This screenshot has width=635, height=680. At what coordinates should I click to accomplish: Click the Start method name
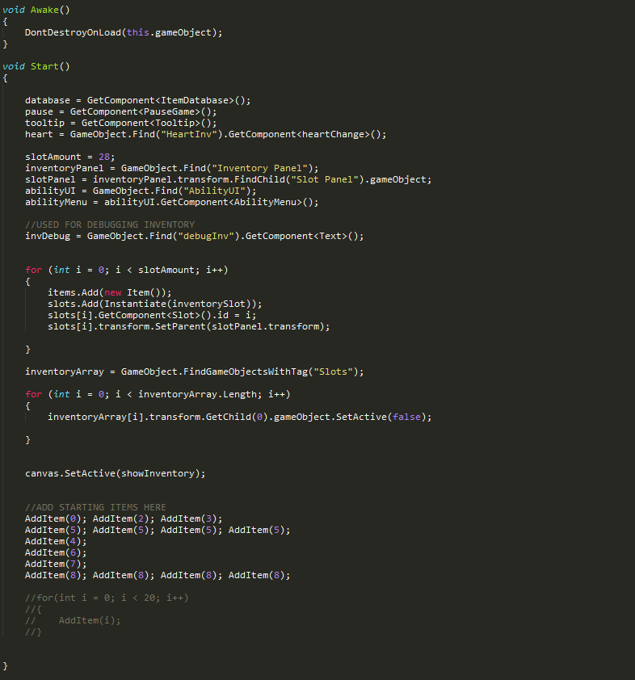point(44,66)
